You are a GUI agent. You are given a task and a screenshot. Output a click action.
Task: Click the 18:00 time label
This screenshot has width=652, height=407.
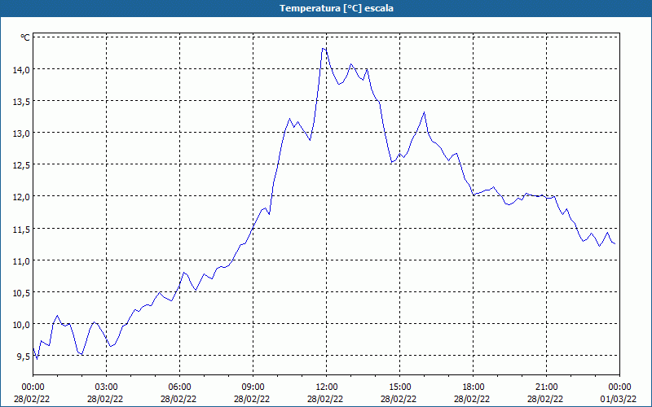474,387
